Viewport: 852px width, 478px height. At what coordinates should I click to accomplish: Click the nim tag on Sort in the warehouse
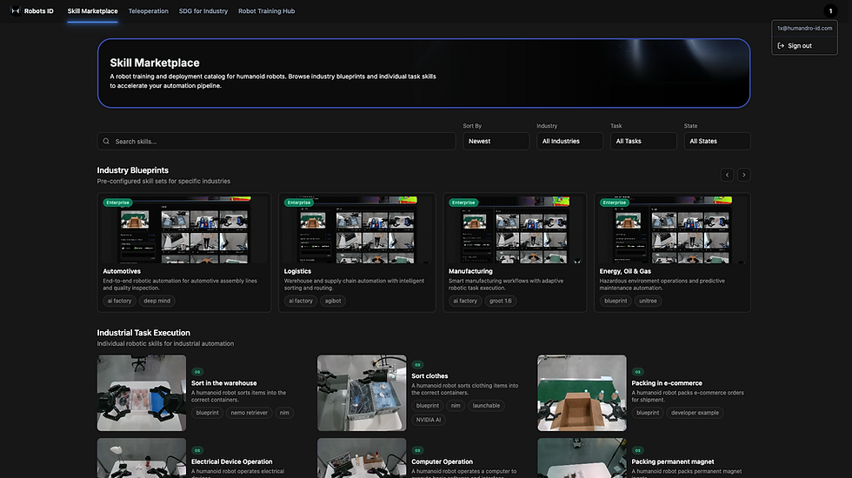click(284, 413)
